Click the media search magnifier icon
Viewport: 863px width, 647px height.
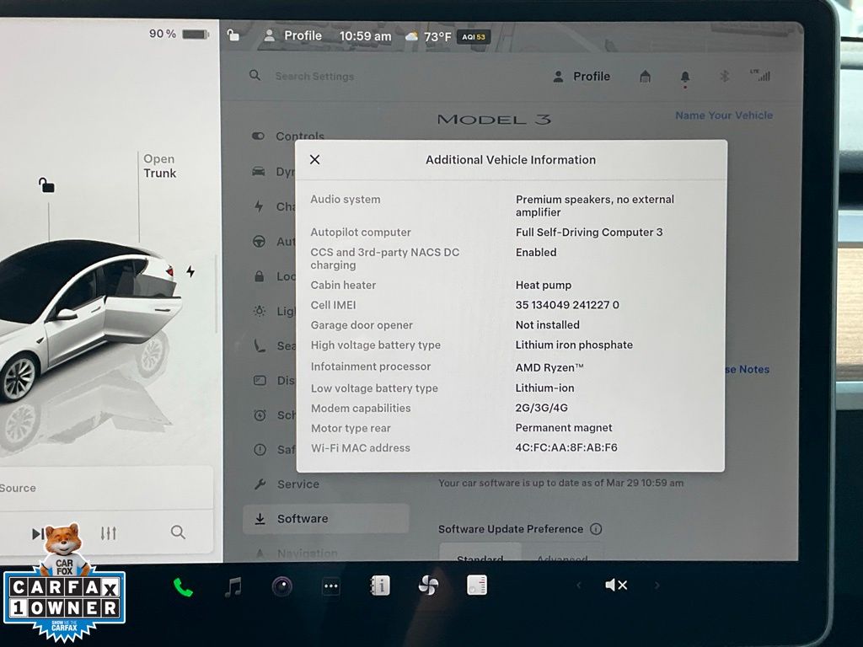point(178,532)
